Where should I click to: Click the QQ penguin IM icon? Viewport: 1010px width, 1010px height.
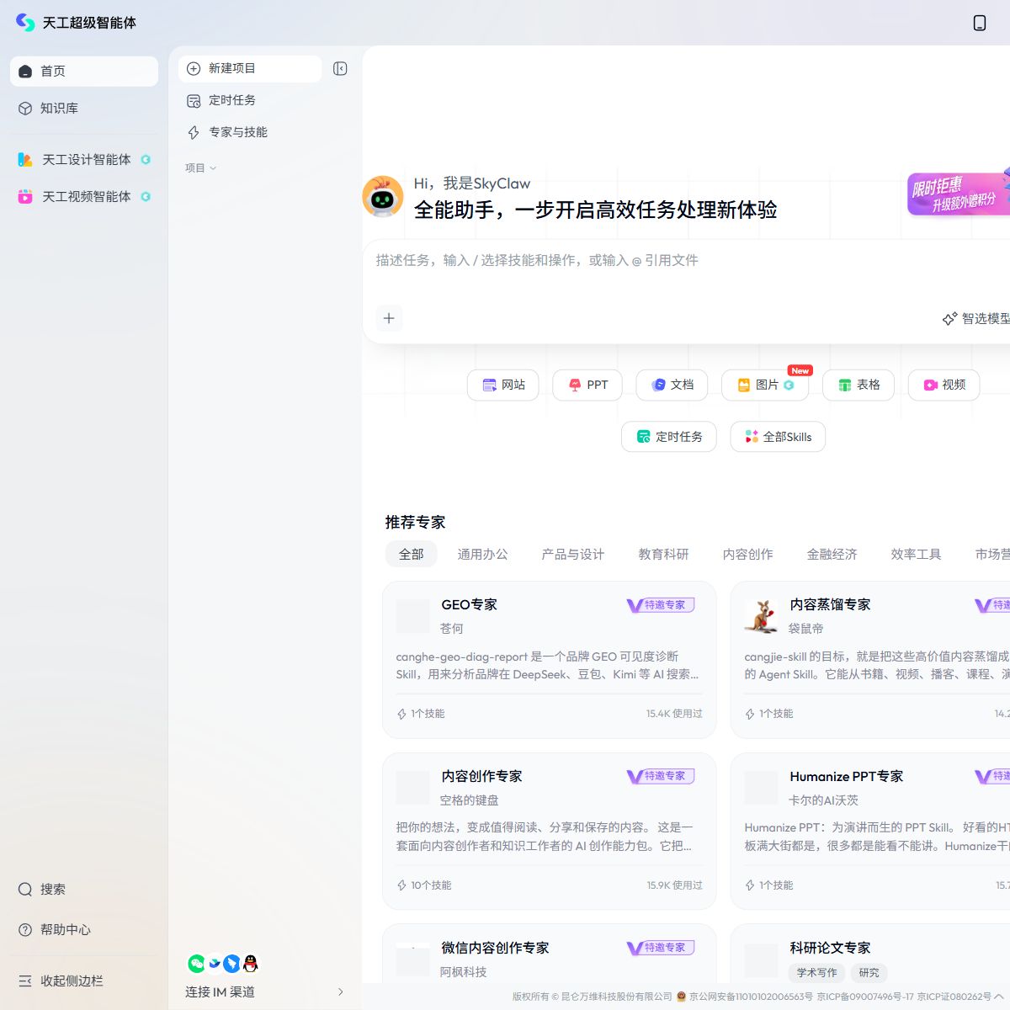coord(250,964)
